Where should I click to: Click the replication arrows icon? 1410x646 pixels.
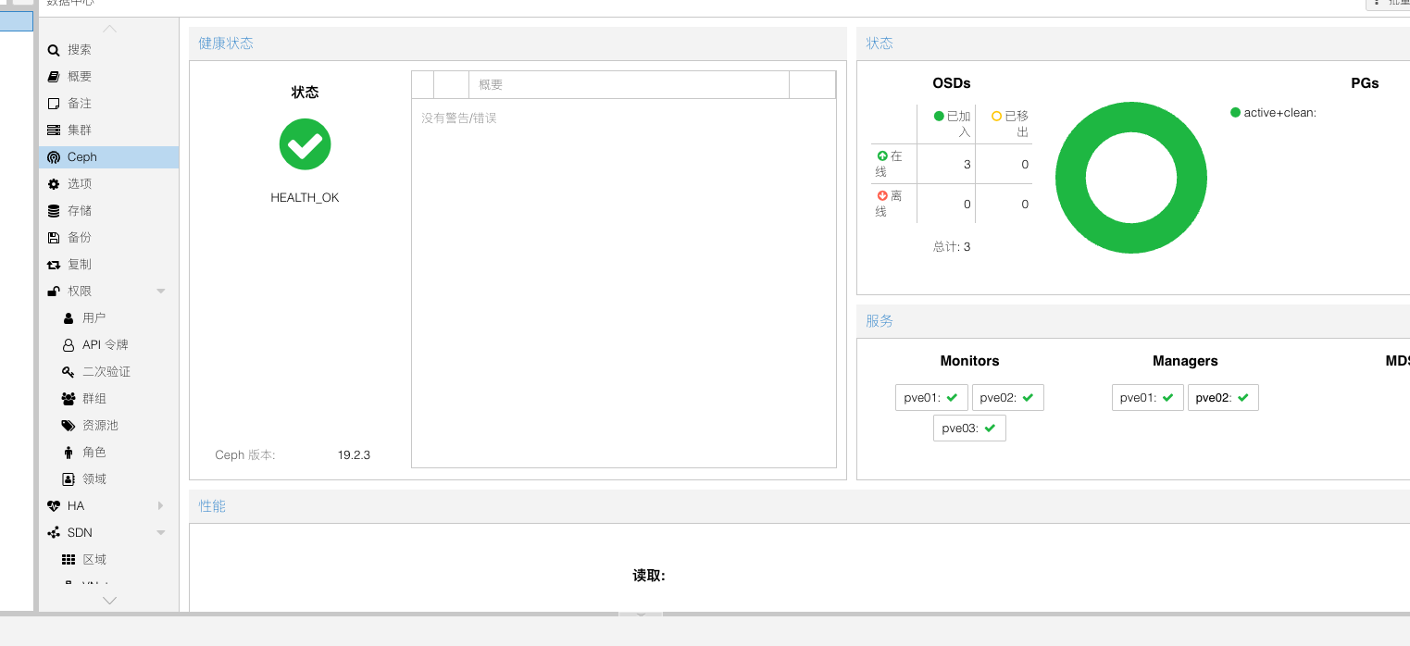(x=54, y=265)
